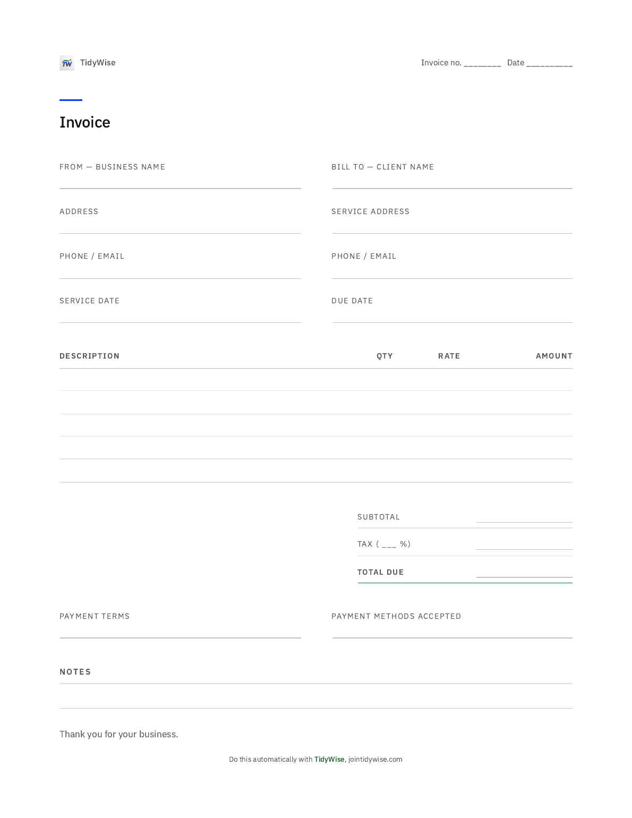
Task: Click the TidyWise brand name in header
Action: click(98, 63)
